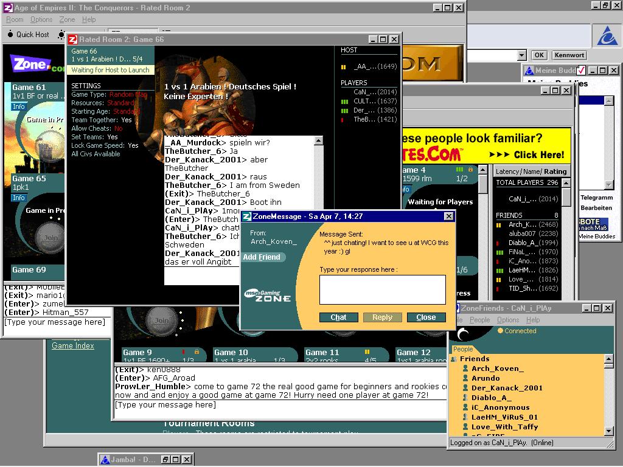Select the People tab in ZoneFriends
The image size is (623, 467).
pyautogui.click(x=463, y=349)
